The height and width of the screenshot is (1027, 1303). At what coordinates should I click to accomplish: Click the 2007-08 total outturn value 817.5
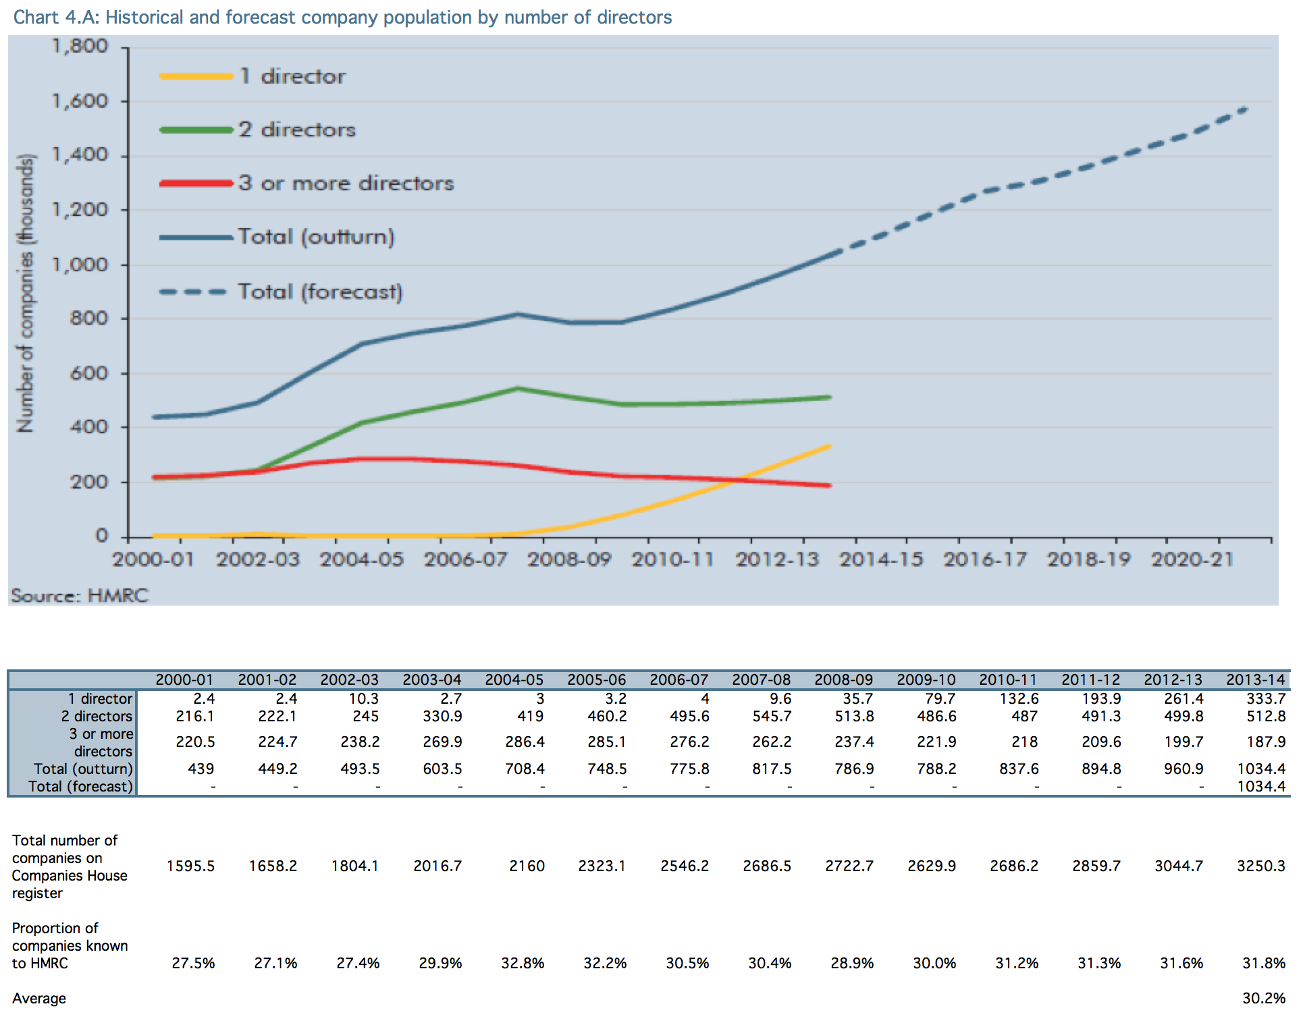(772, 769)
